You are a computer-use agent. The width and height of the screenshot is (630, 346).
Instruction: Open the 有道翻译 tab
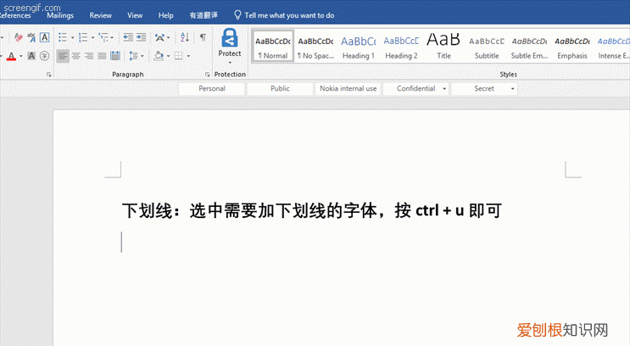point(203,15)
